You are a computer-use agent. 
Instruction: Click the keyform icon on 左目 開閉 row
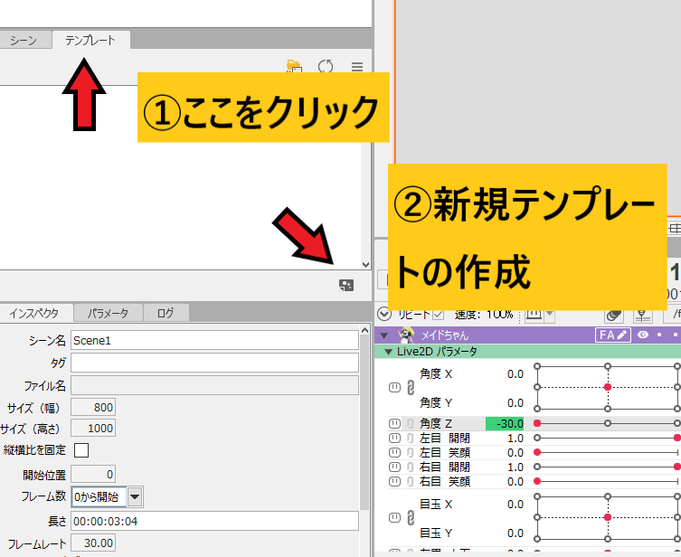point(394,438)
